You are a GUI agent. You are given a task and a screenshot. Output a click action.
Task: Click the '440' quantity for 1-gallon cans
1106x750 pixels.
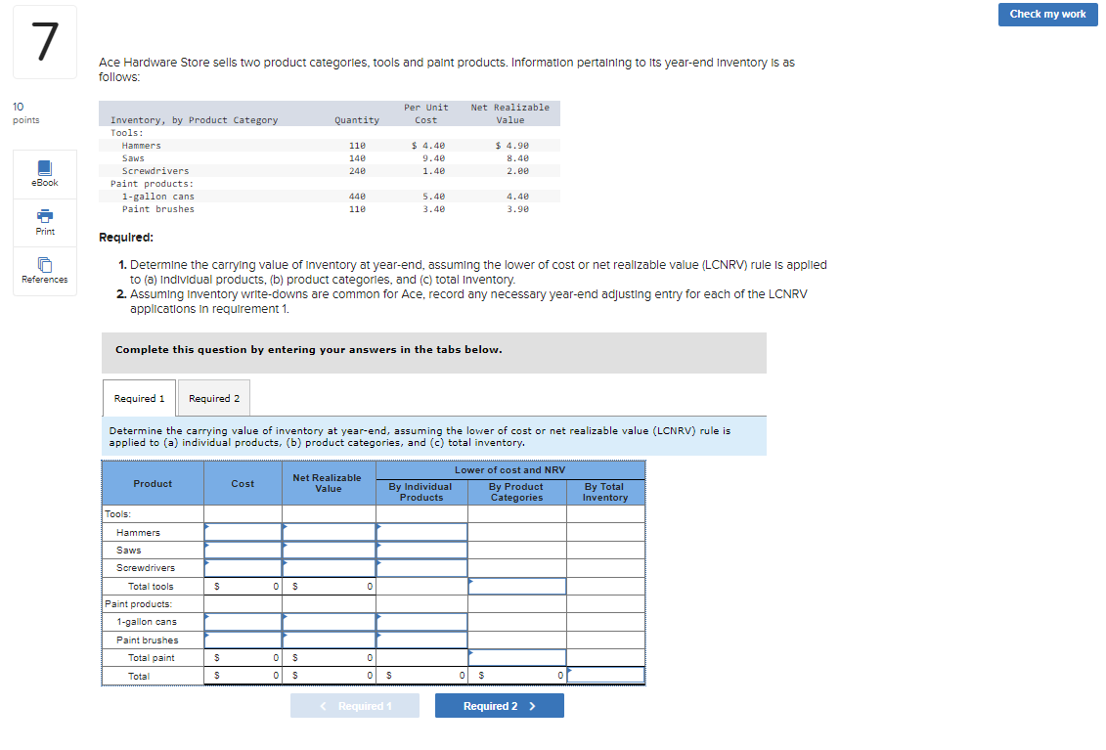click(357, 197)
